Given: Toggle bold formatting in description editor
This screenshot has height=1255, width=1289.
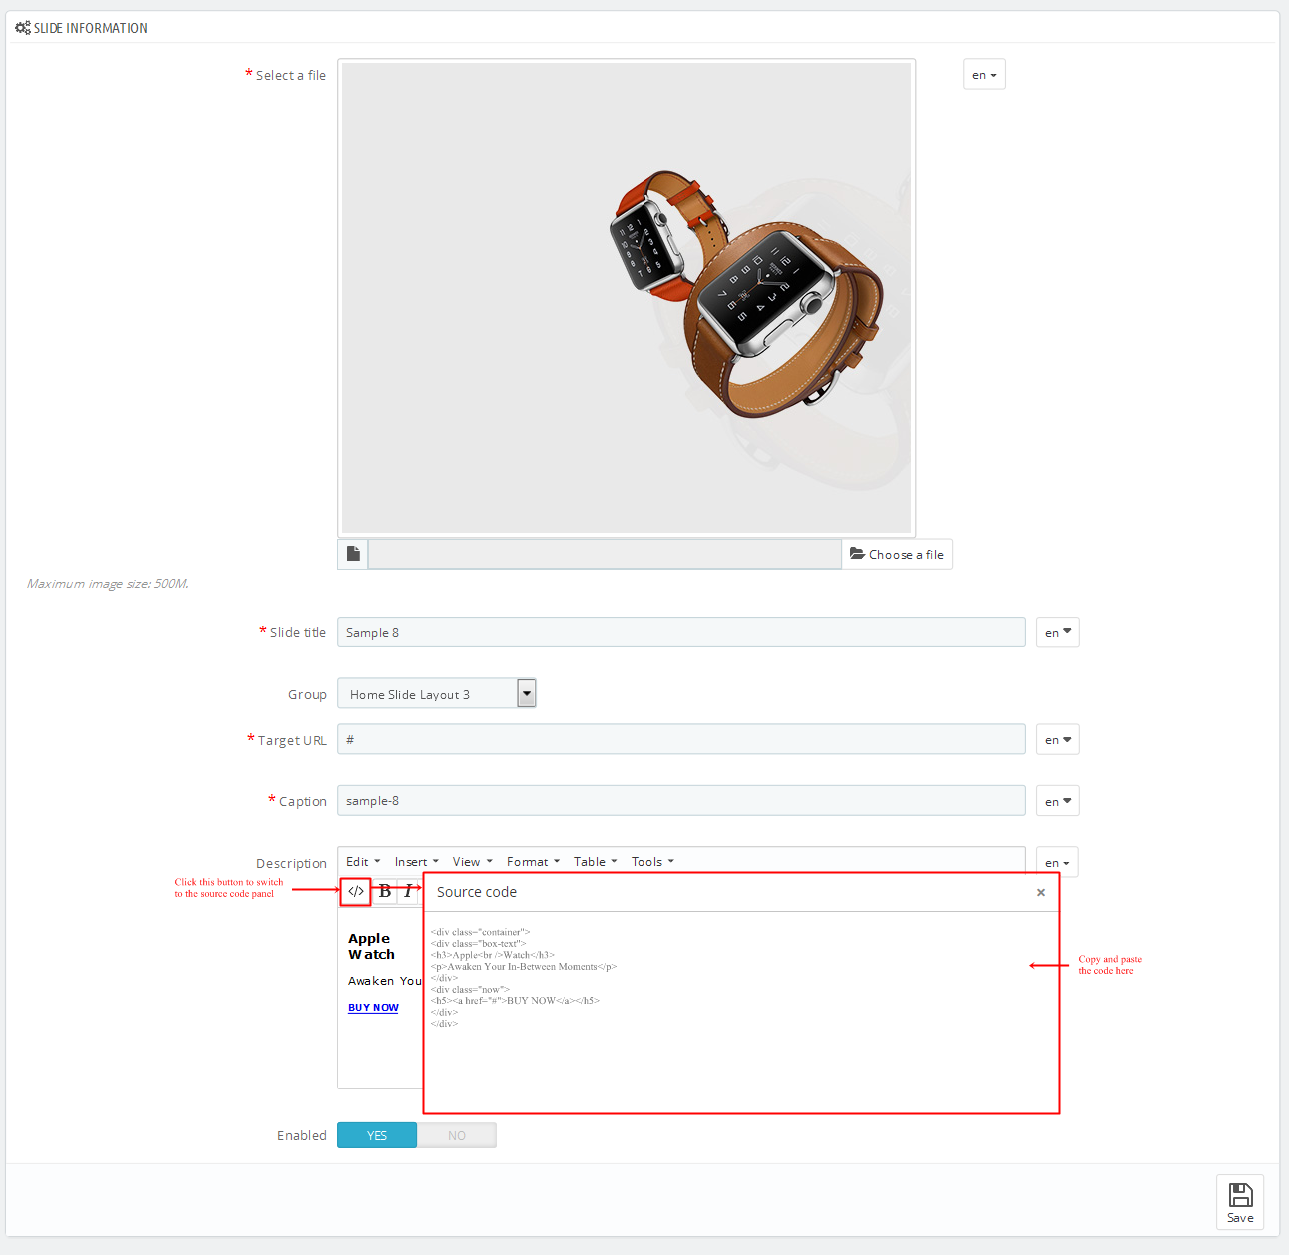Looking at the screenshot, I should click(385, 891).
